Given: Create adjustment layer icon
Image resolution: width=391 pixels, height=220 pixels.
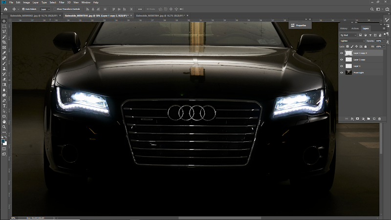Looking at the screenshot, I should [x=363, y=119].
